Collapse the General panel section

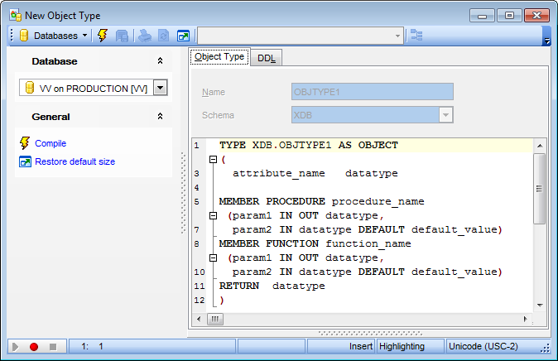click(x=160, y=117)
